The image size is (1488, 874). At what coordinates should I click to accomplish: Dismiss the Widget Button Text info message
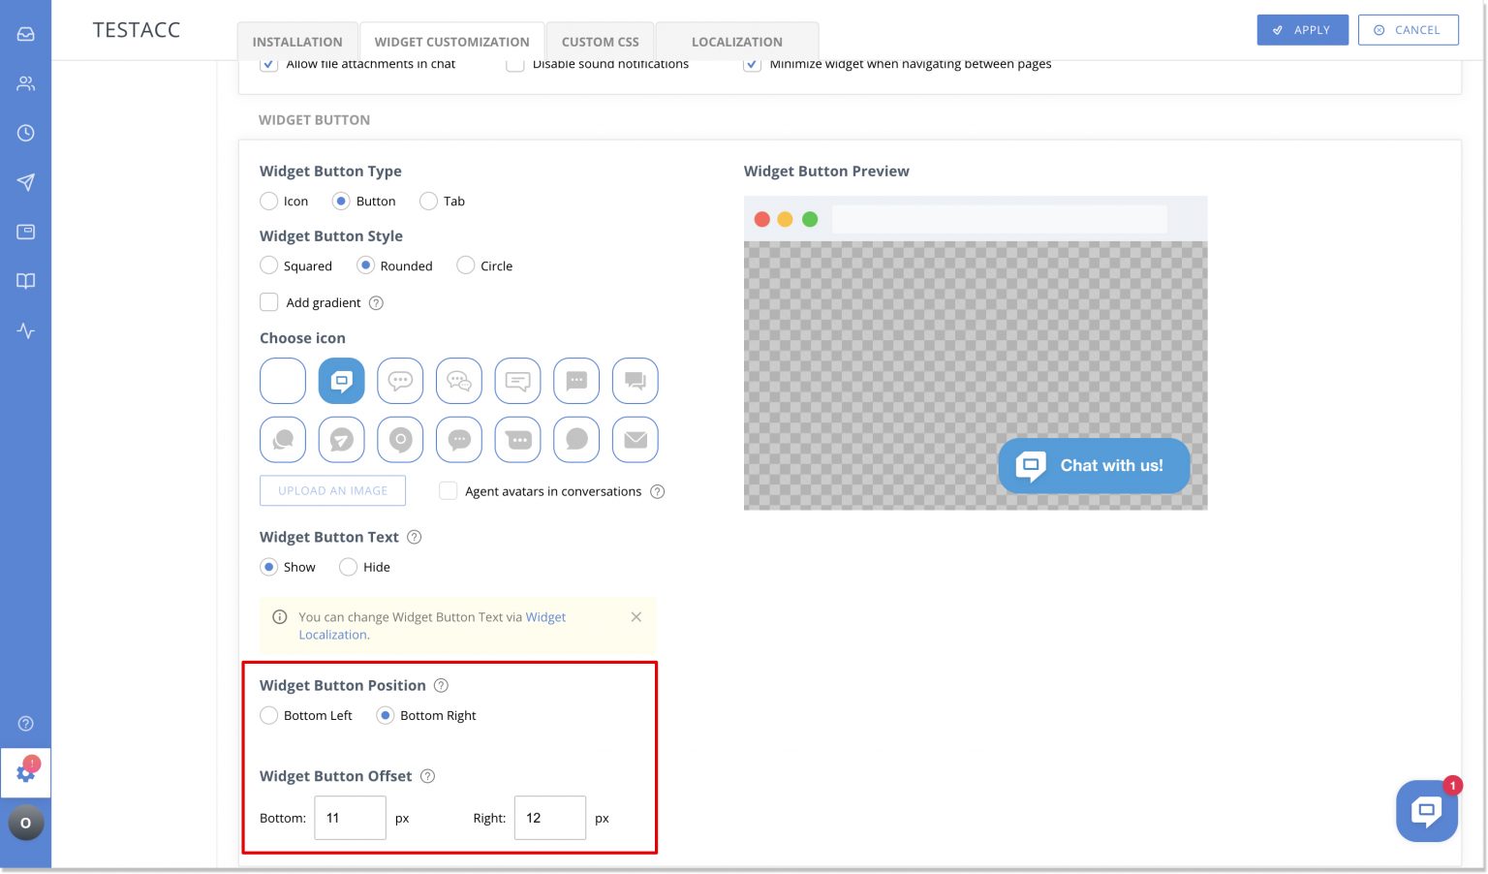pos(636,616)
